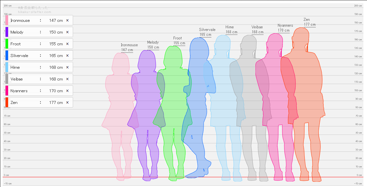Remove Melody with the × icon
Screen dimensions: 367x187
(68, 32)
